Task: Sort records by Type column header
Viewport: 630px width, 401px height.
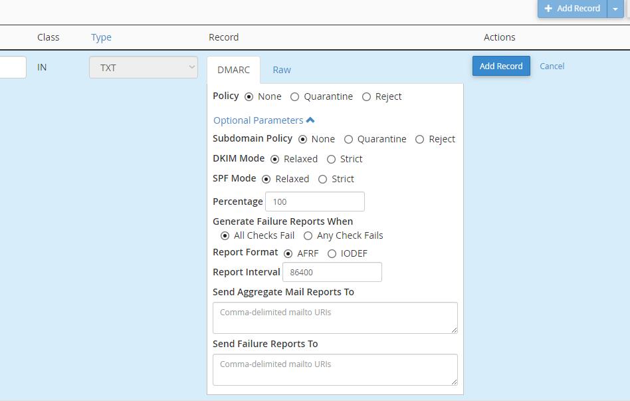Action: [101, 37]
